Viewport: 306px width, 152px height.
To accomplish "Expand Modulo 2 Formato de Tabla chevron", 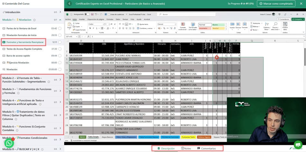I will tap(60, 80).
